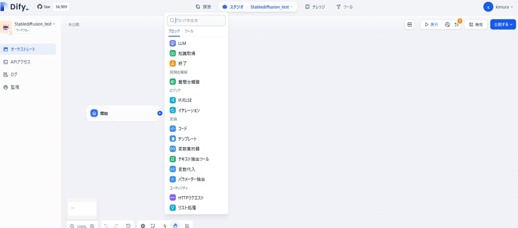Open the 探索 navigation item

(x=203, y=7)
